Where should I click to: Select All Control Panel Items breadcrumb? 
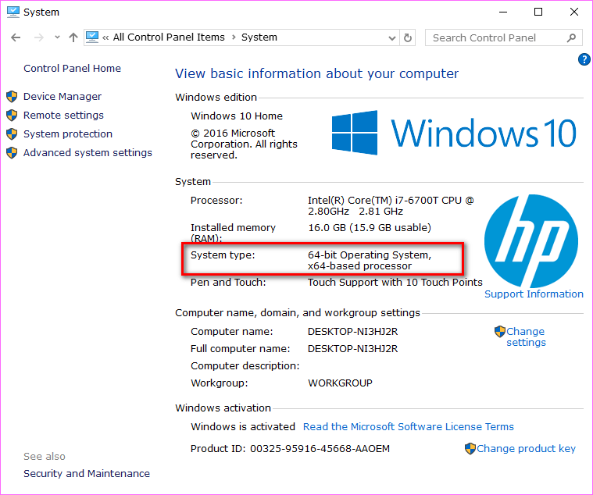[x=169, y=37]
